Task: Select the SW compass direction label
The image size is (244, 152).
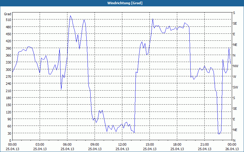Action: pyautogui.click(x=235, y=87)
